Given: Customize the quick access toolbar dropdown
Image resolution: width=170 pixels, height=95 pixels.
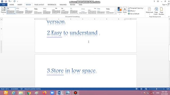Looking at the screenshot, I should pyautogui.click(x=17, y=2).
